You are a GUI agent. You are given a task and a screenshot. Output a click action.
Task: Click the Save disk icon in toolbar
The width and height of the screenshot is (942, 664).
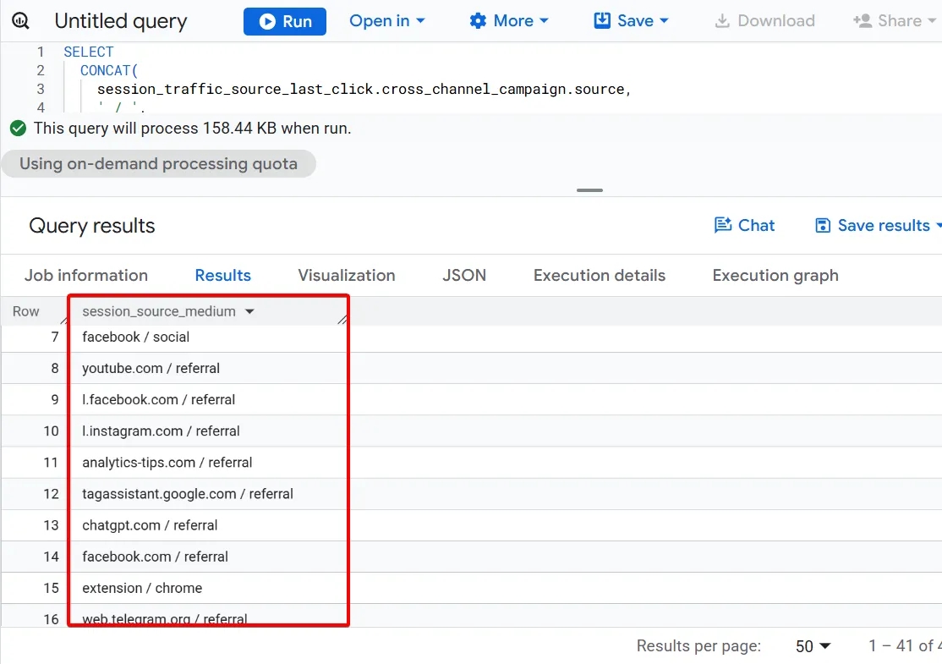[602, 21]
